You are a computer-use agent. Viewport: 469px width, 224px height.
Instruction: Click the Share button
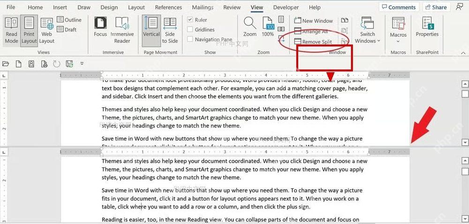coord(436,7)
